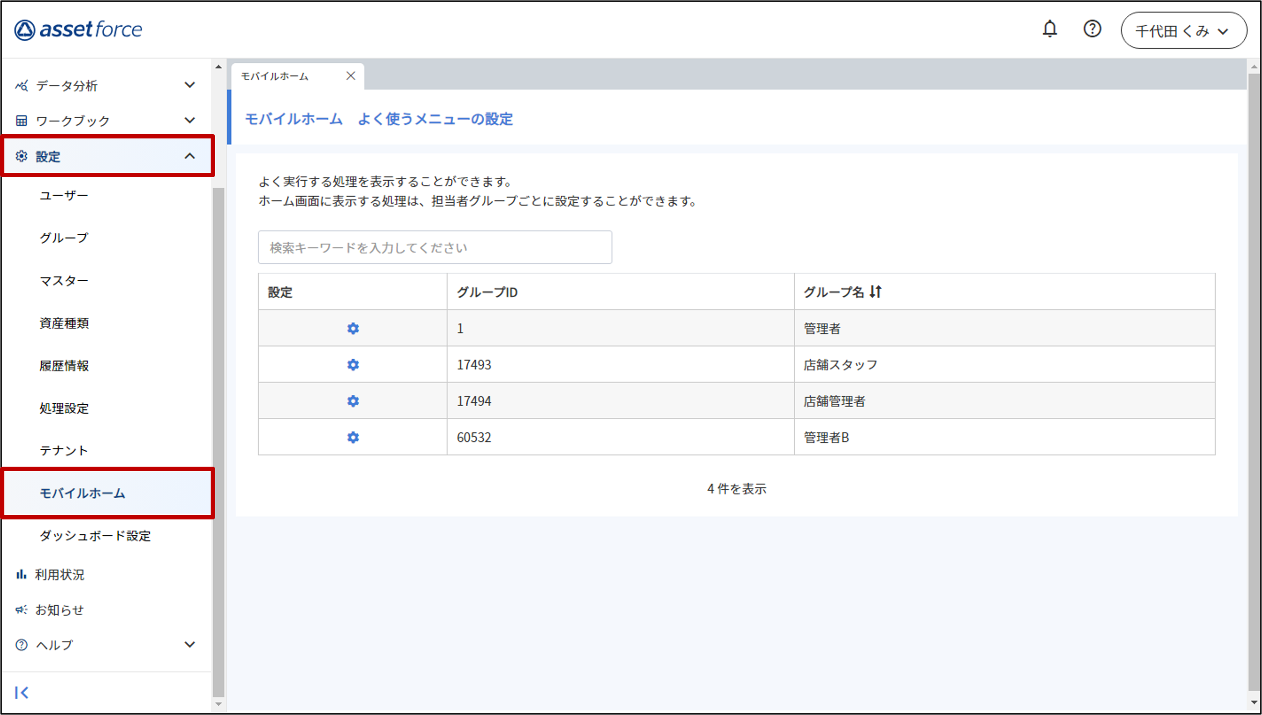Open the 千代田 くみ user dropdown

pos(1183,30)
